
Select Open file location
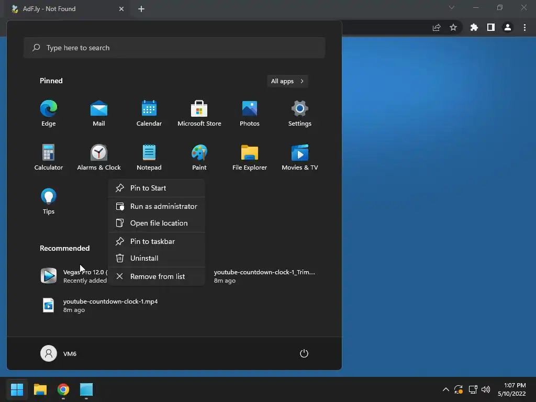tap(157, 223)
